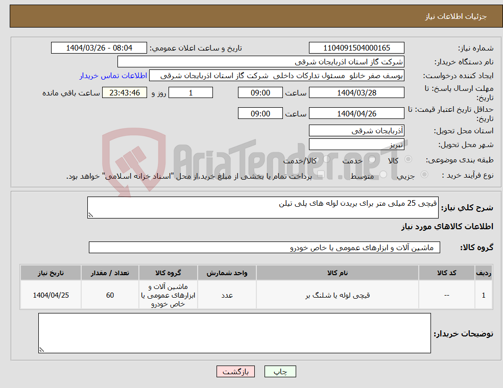
Task: Click item code cell showing --
Action: coord(446,295)
